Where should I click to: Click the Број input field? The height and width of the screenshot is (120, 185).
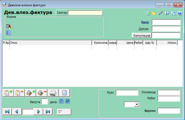coord(166,22)
